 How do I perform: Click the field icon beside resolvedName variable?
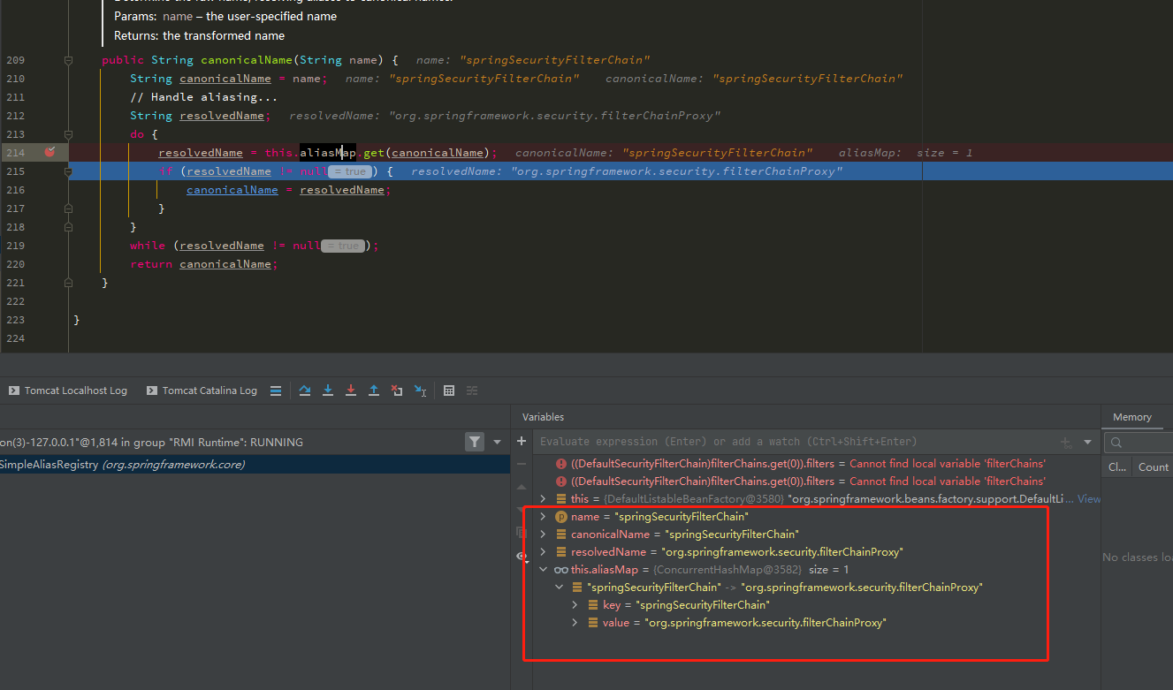(561, 552)
